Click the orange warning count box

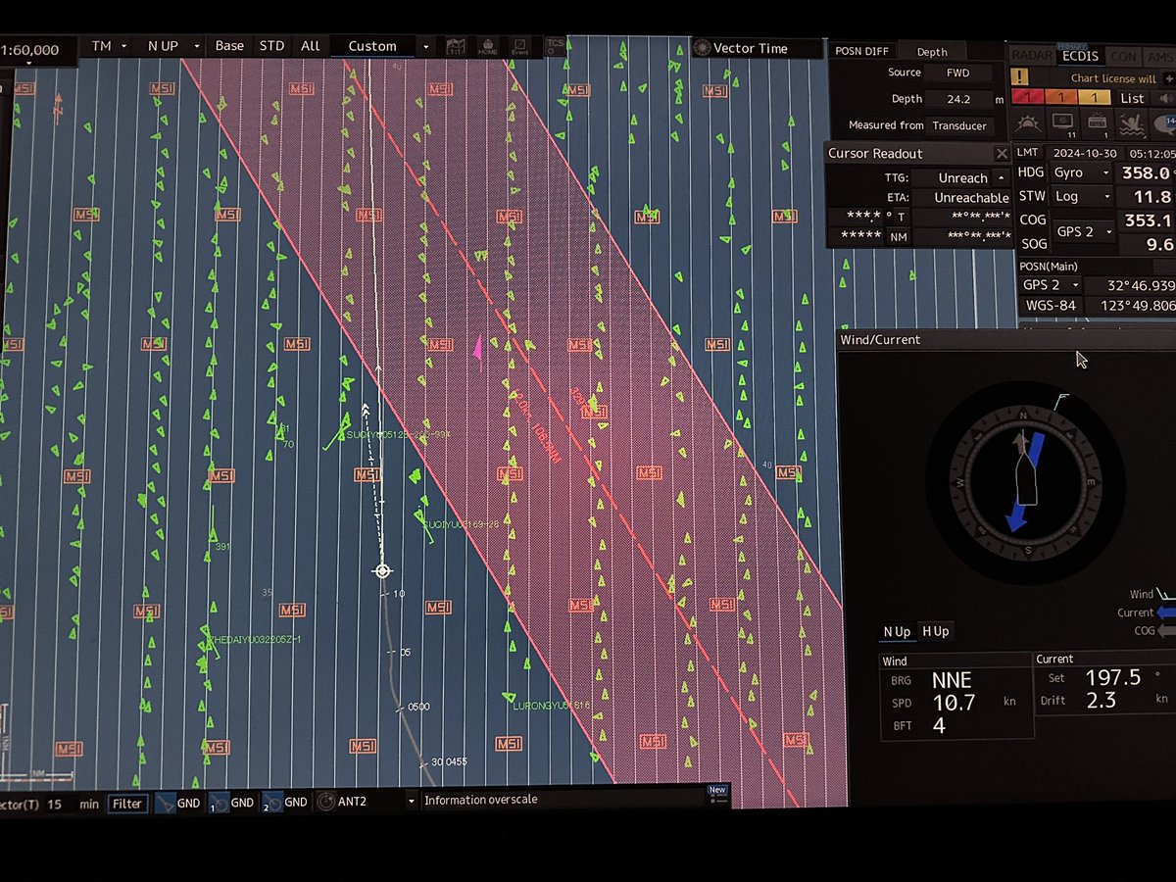coord(1060,98)
